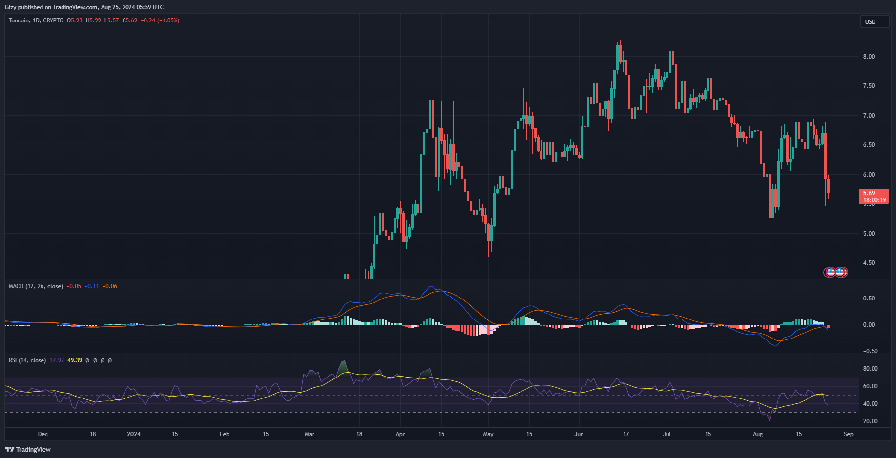Screen dimensions: 896x458
Task: Click the 0.00 level on MACD axis
Action: point(869,325)
